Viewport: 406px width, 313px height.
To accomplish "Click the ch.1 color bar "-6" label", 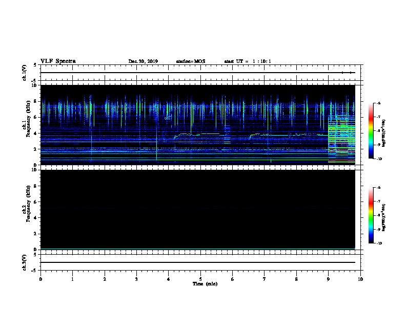I will (378, 103).
